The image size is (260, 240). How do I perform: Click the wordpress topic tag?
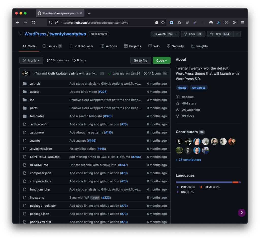199,88
